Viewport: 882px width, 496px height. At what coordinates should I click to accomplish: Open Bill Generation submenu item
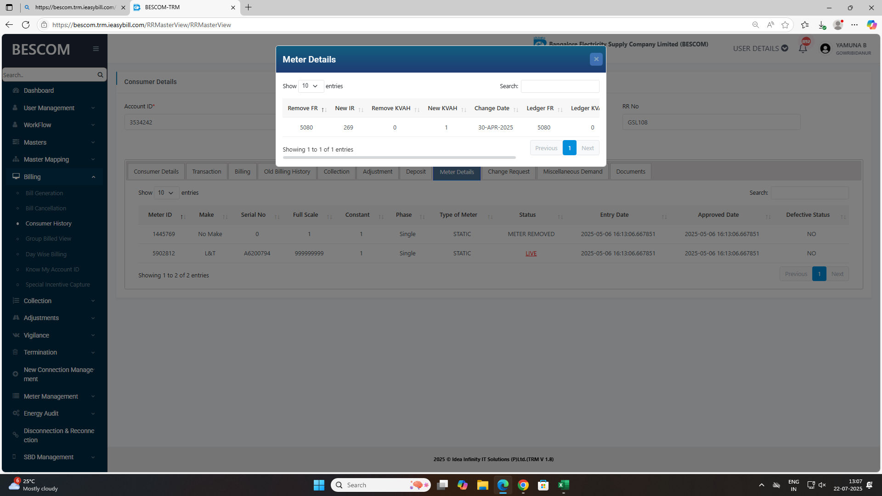[x=44, y=193]
